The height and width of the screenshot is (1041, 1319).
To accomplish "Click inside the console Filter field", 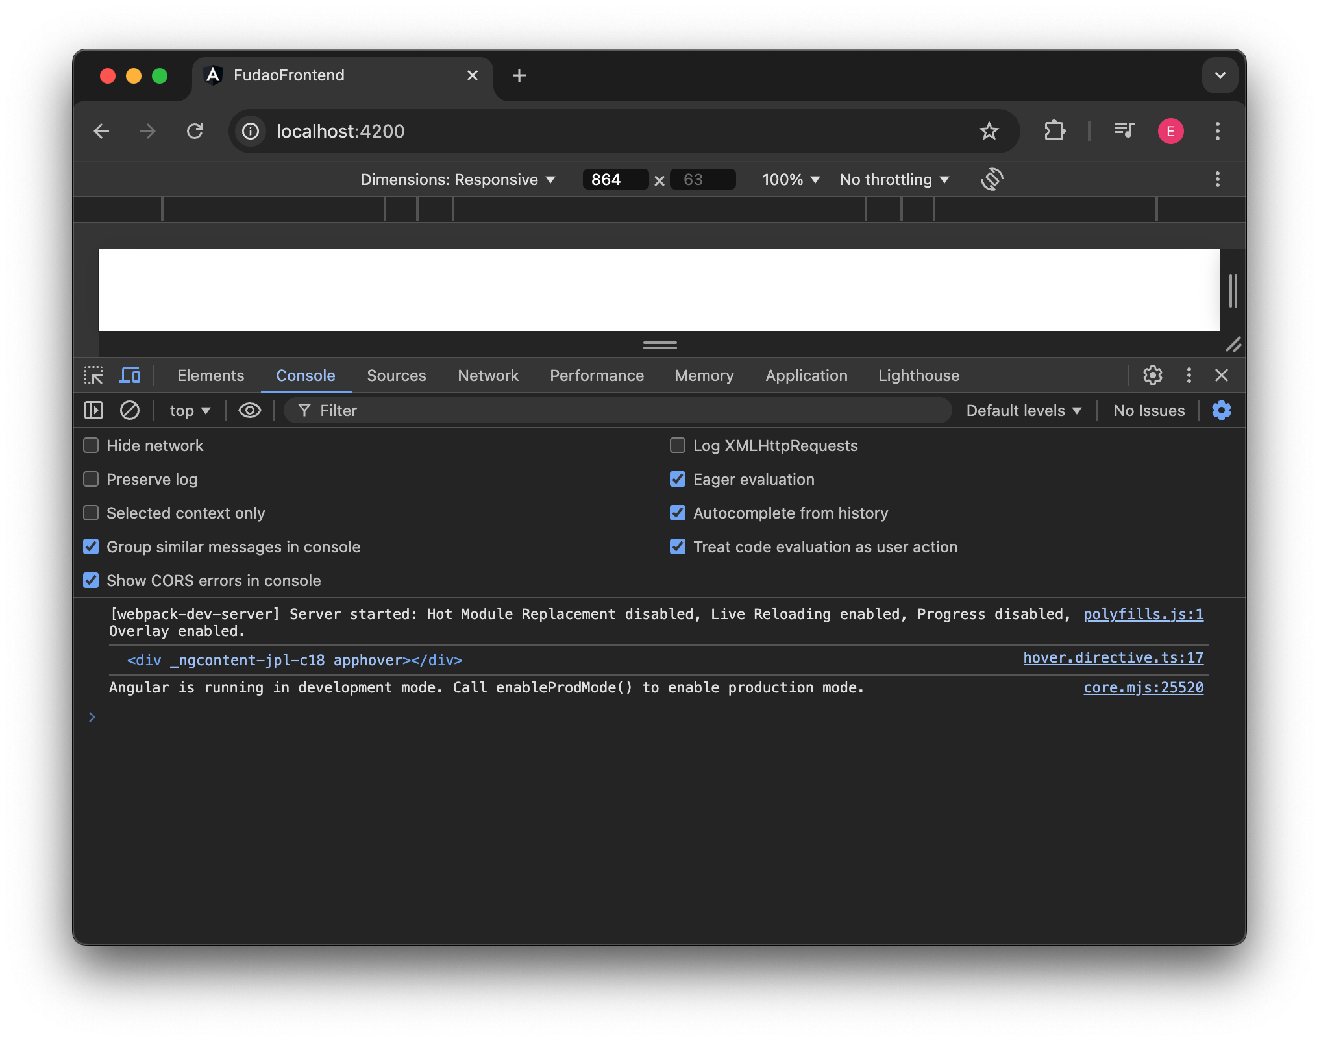I will point(454,410).
